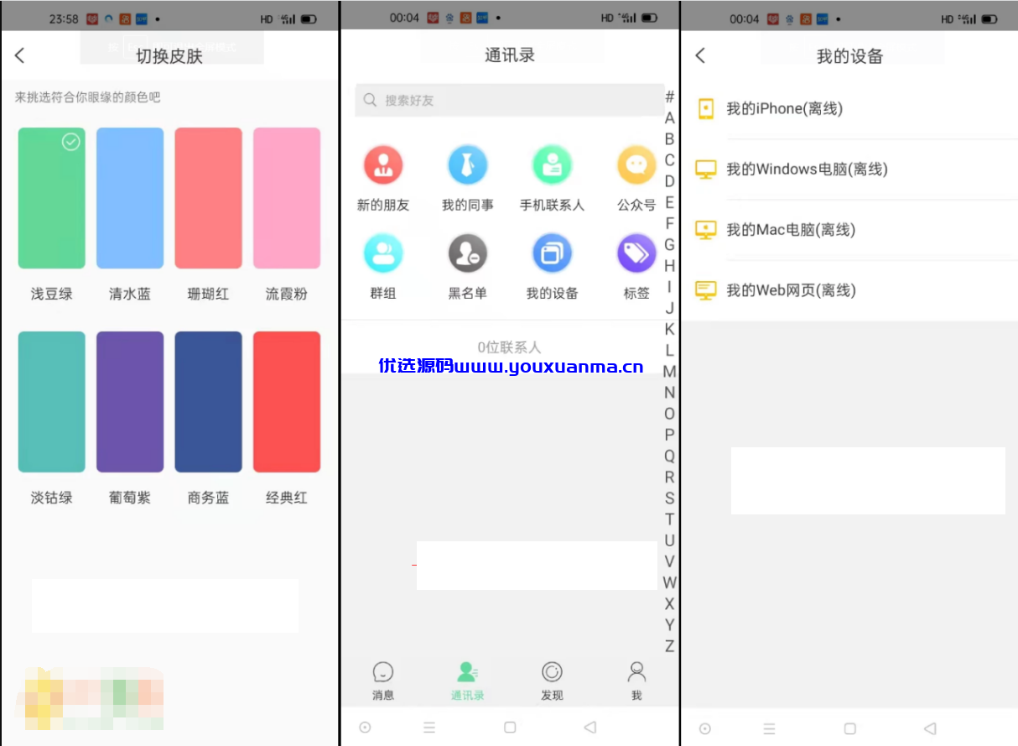
Task: Select the 流霞粉 skin swatch
Action: [287, 198]
